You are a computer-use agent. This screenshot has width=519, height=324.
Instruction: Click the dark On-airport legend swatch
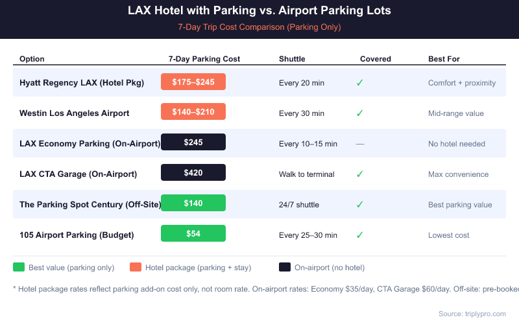[x=284, y=267]
